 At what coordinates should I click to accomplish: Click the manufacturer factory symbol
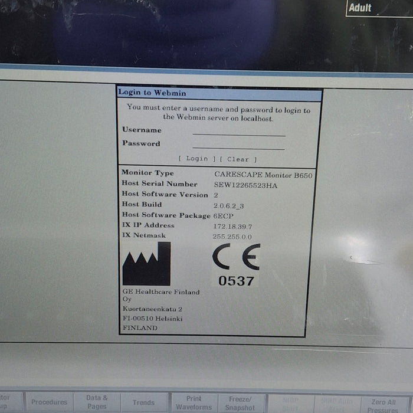pos(147,264)
